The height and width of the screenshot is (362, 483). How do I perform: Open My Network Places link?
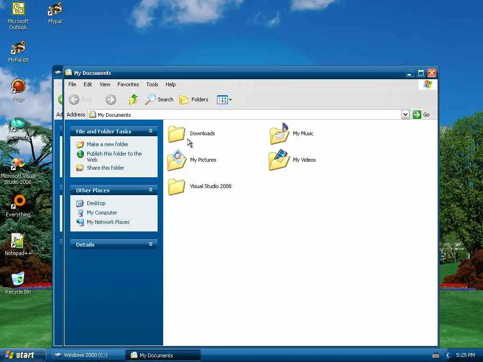point(108,222)
